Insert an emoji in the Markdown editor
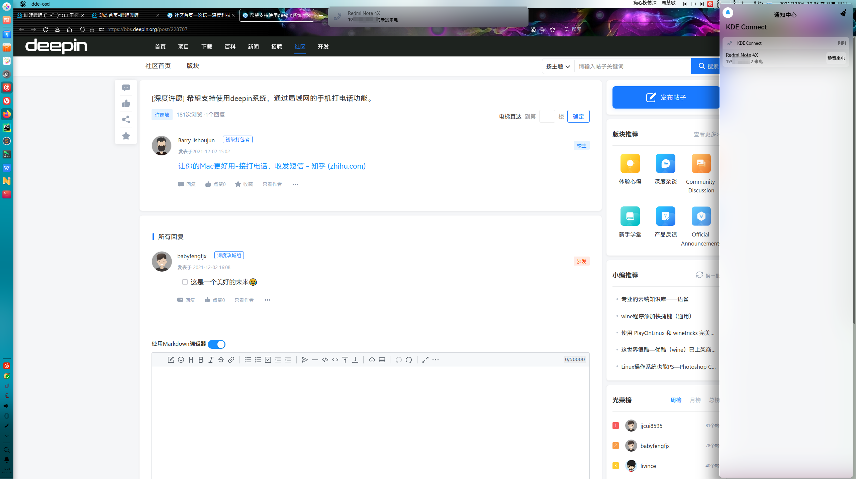856x479 pixels. pyautogui.click(x=181, y=360)
